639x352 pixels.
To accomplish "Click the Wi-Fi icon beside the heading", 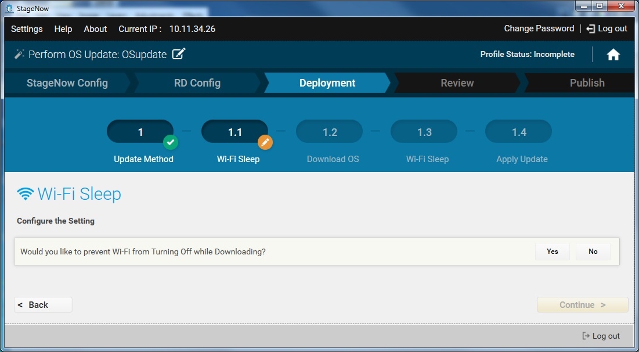I will coord(25,194).
